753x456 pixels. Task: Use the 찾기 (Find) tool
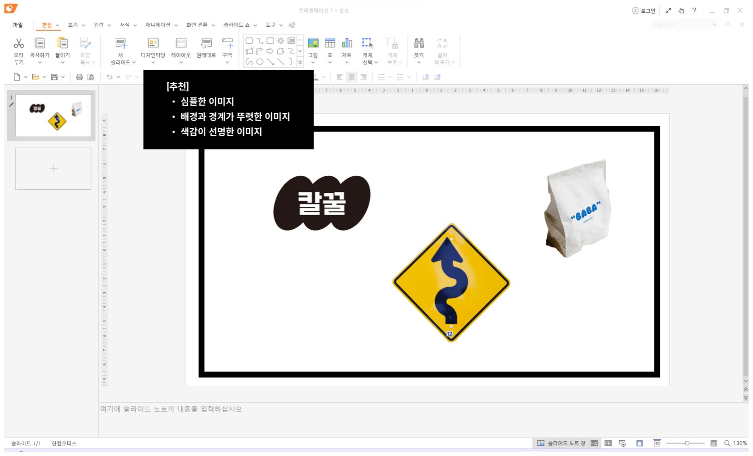point(418,46)
